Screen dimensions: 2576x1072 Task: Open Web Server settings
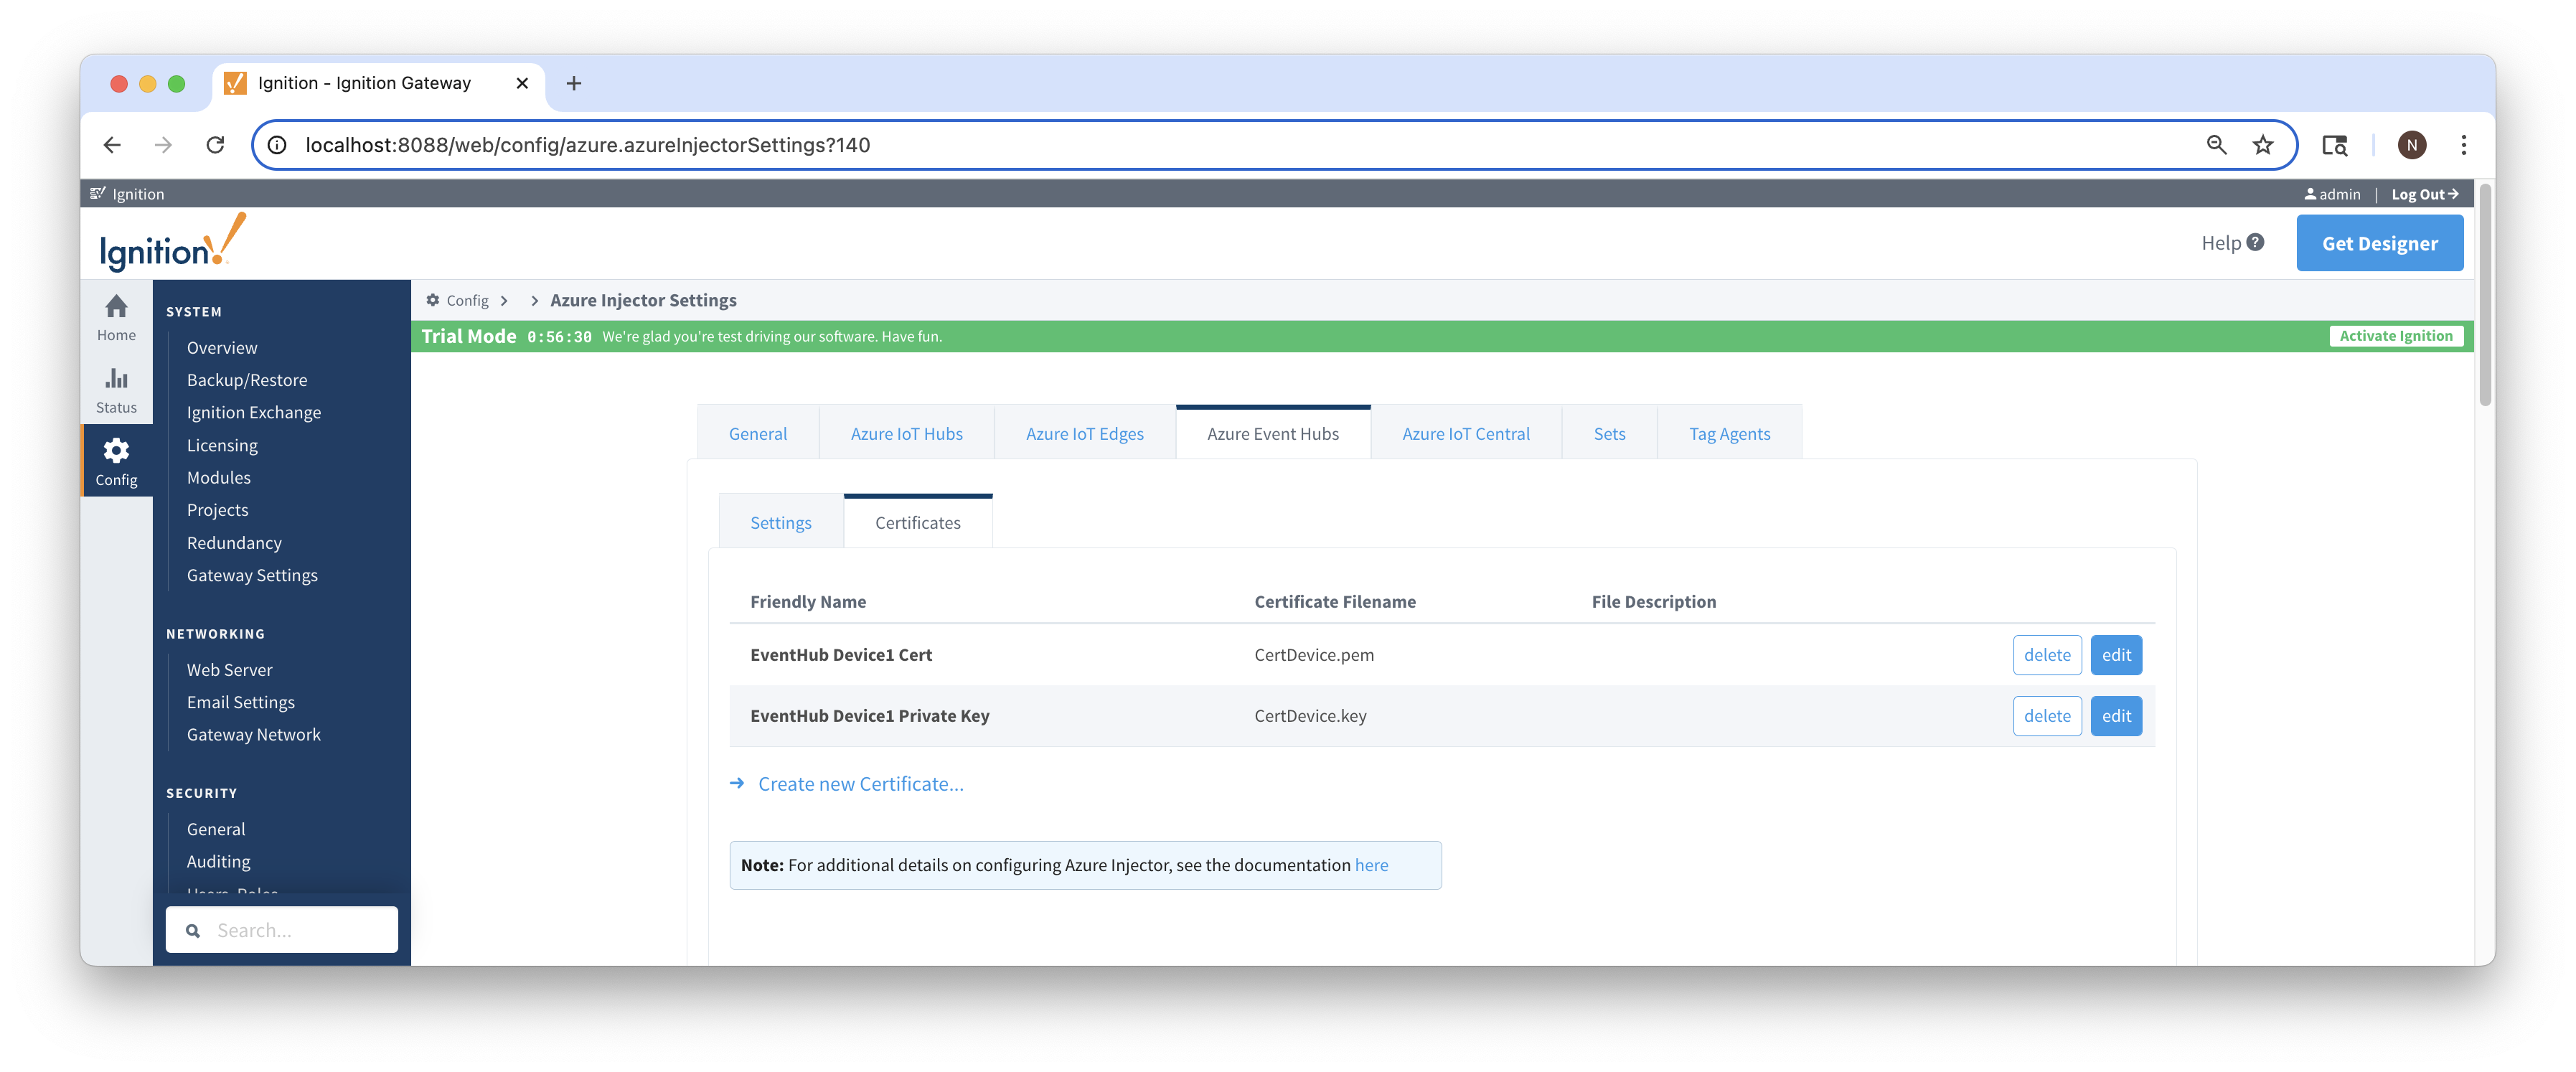(x=229, y=669)
